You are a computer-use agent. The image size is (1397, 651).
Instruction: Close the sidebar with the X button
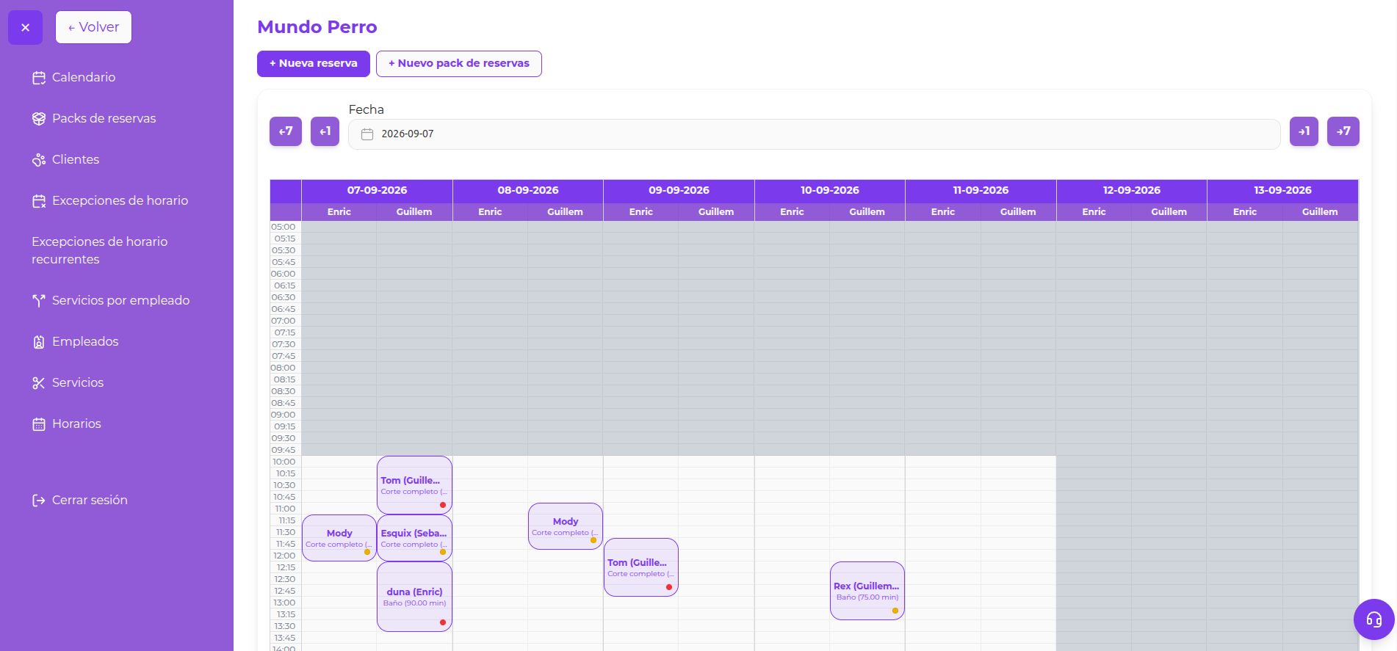coord(25,28)
